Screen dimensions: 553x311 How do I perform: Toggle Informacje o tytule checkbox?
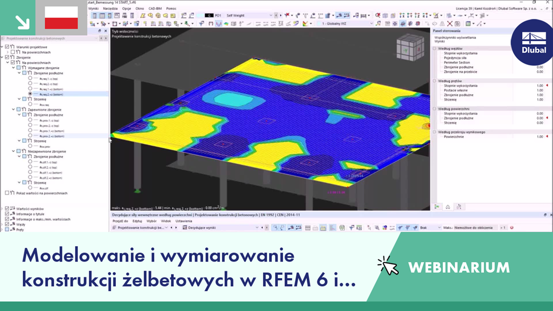click(7, 214)
